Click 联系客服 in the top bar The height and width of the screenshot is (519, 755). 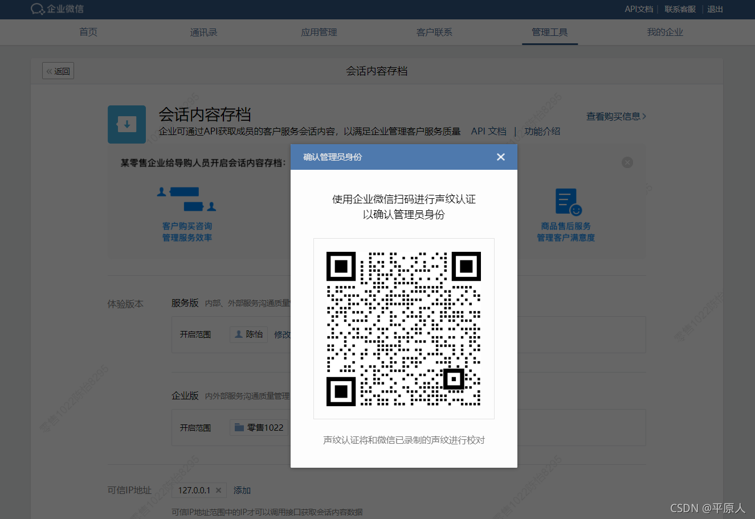(680, 9)
